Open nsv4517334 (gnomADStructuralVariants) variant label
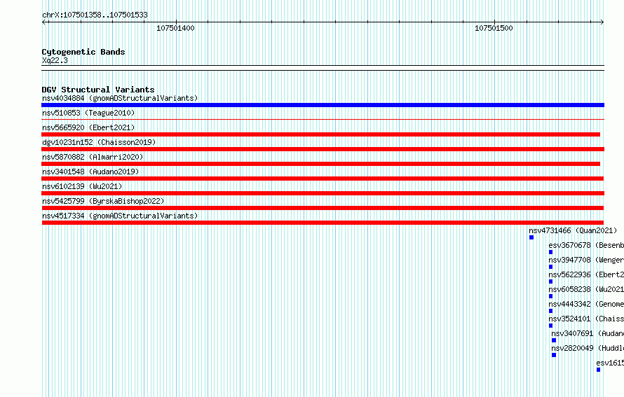The height and width of the screenshot is (397, 624). pos(120,216)
